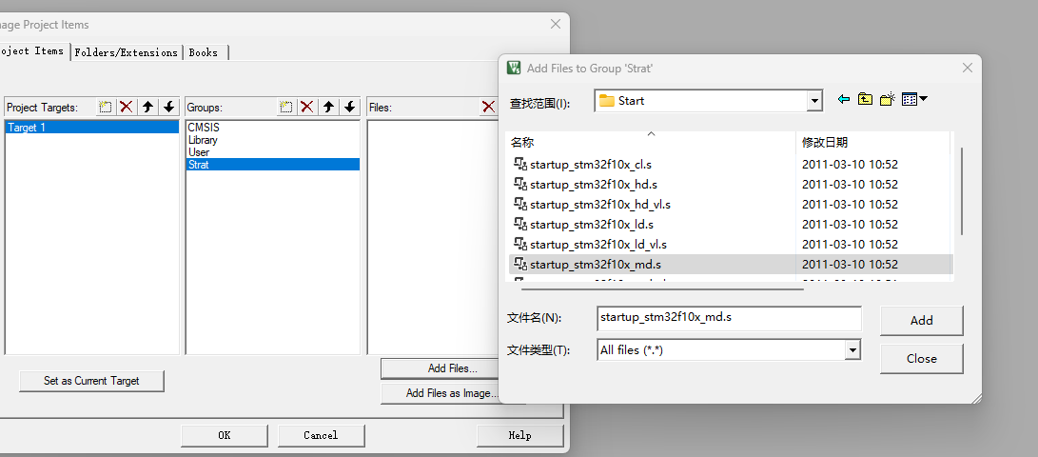Go back with the green arrow icon
1038x457 pixels.
[843, 99]
